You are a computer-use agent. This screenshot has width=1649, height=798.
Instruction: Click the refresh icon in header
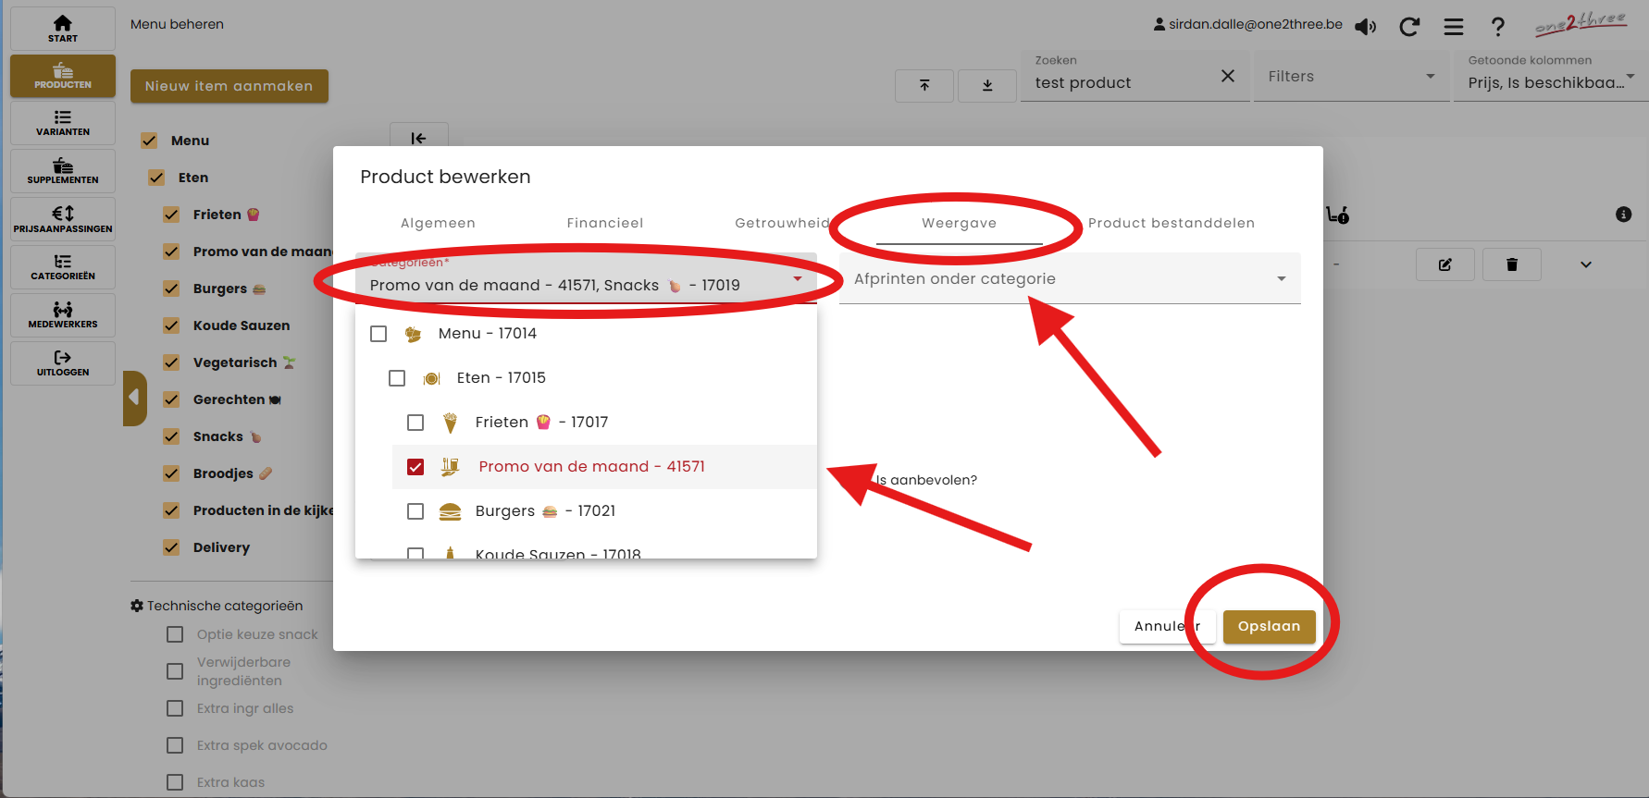tap(1408, 27)
